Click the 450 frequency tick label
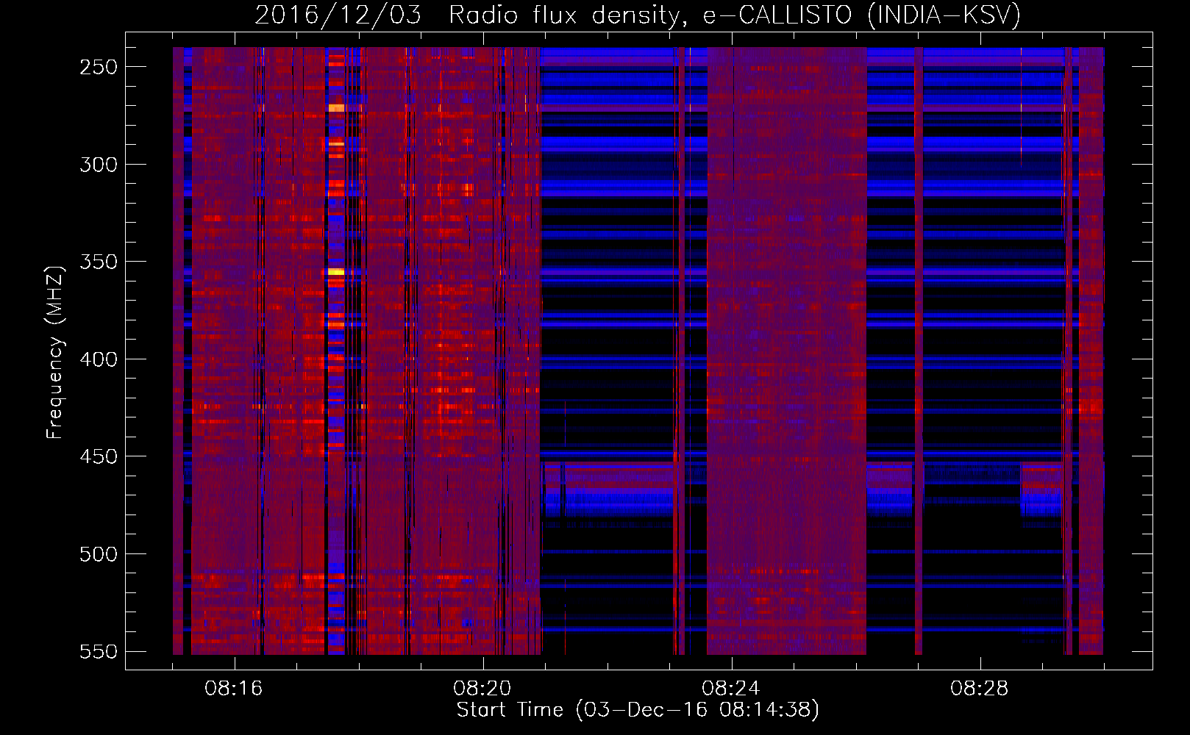Viewport: 1190px width, 735px height. [x=99, y=457]
